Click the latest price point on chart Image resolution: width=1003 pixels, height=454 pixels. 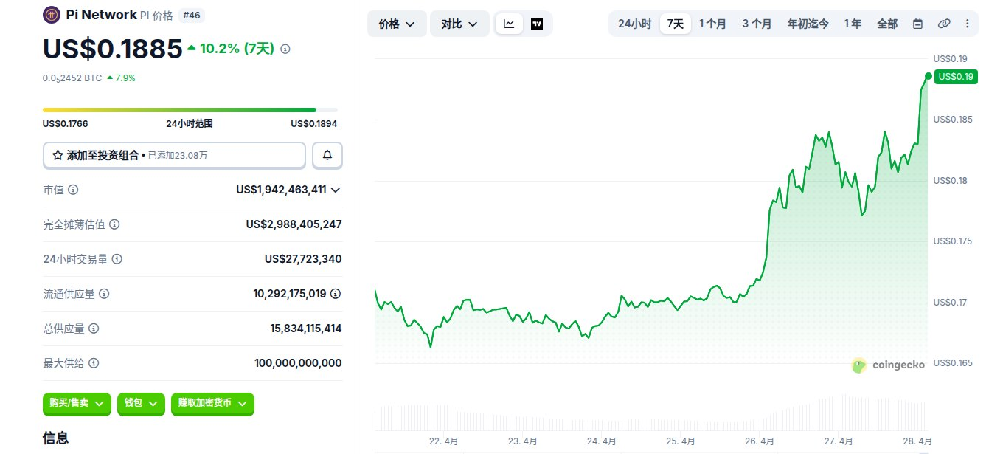(928, 76)
